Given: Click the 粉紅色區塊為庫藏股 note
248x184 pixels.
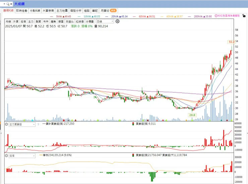Looking at the screenshot, I should click(229, 16).
